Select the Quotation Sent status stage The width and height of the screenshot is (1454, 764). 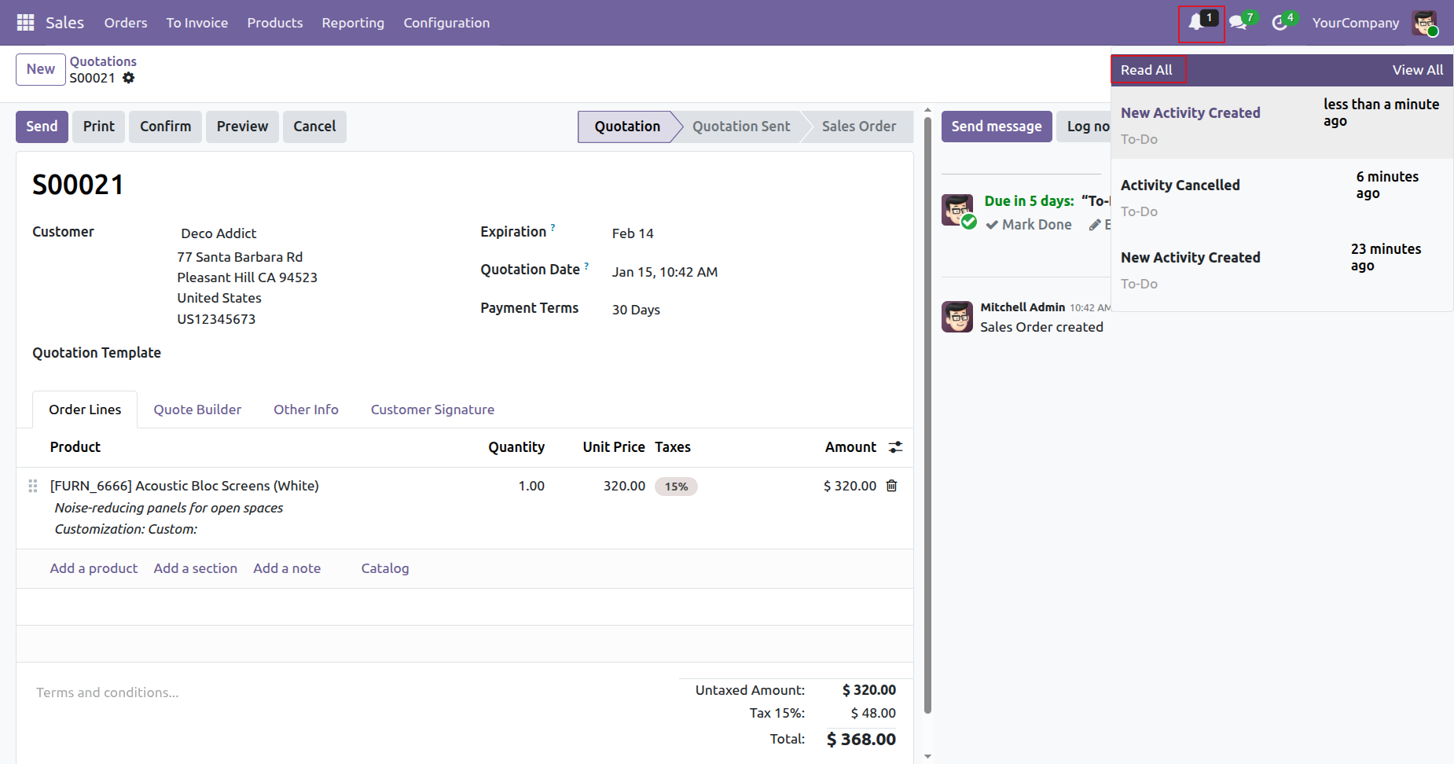click(x=740, y=127)
